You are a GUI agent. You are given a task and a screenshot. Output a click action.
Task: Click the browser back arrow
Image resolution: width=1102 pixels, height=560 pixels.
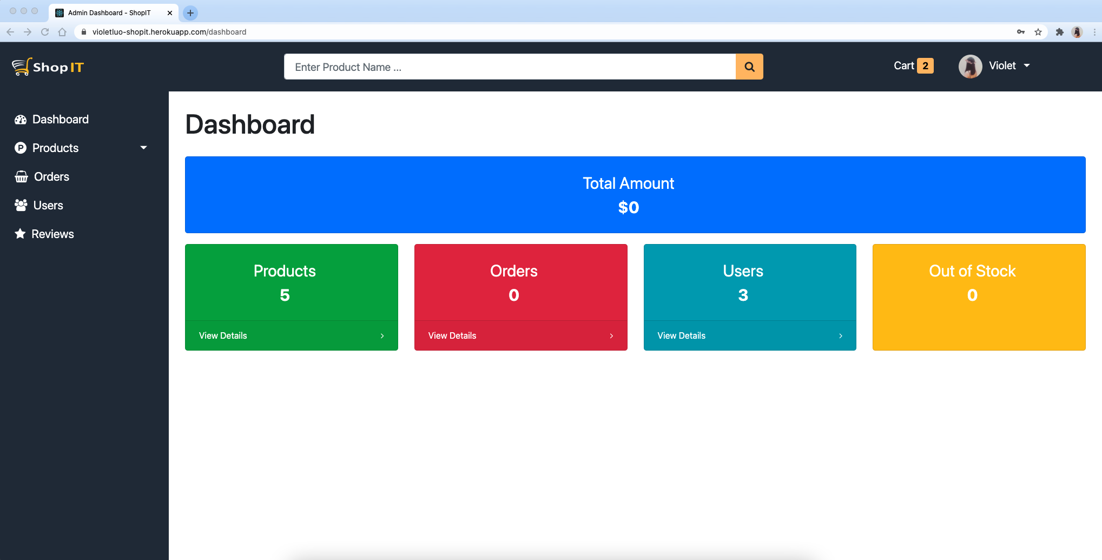click(10, 32)
